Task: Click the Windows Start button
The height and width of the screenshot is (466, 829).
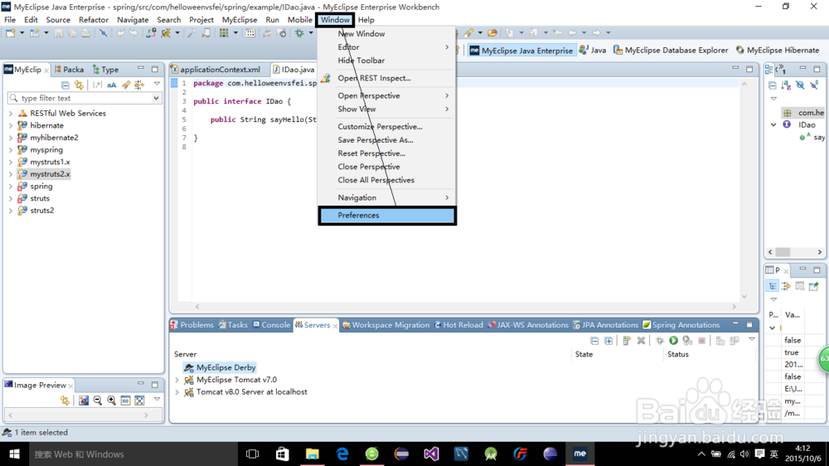Action: (x=14, y=454)
